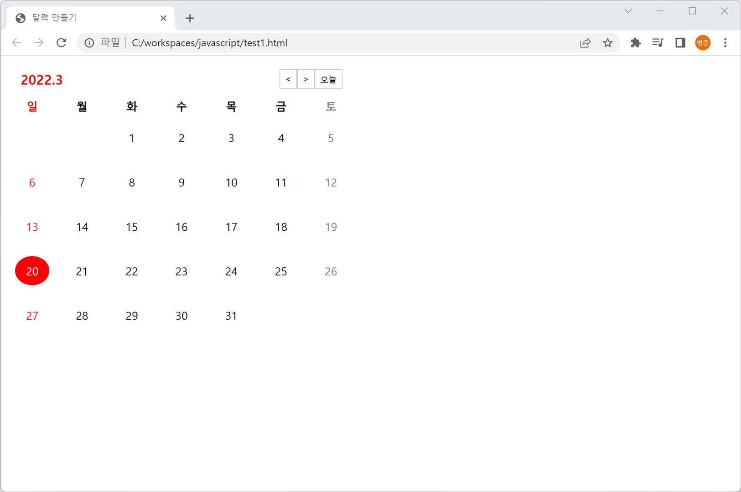Open the Extensions puzzle icon
Image resolution: width=741 pixels, height=492 pixels.
635,43
